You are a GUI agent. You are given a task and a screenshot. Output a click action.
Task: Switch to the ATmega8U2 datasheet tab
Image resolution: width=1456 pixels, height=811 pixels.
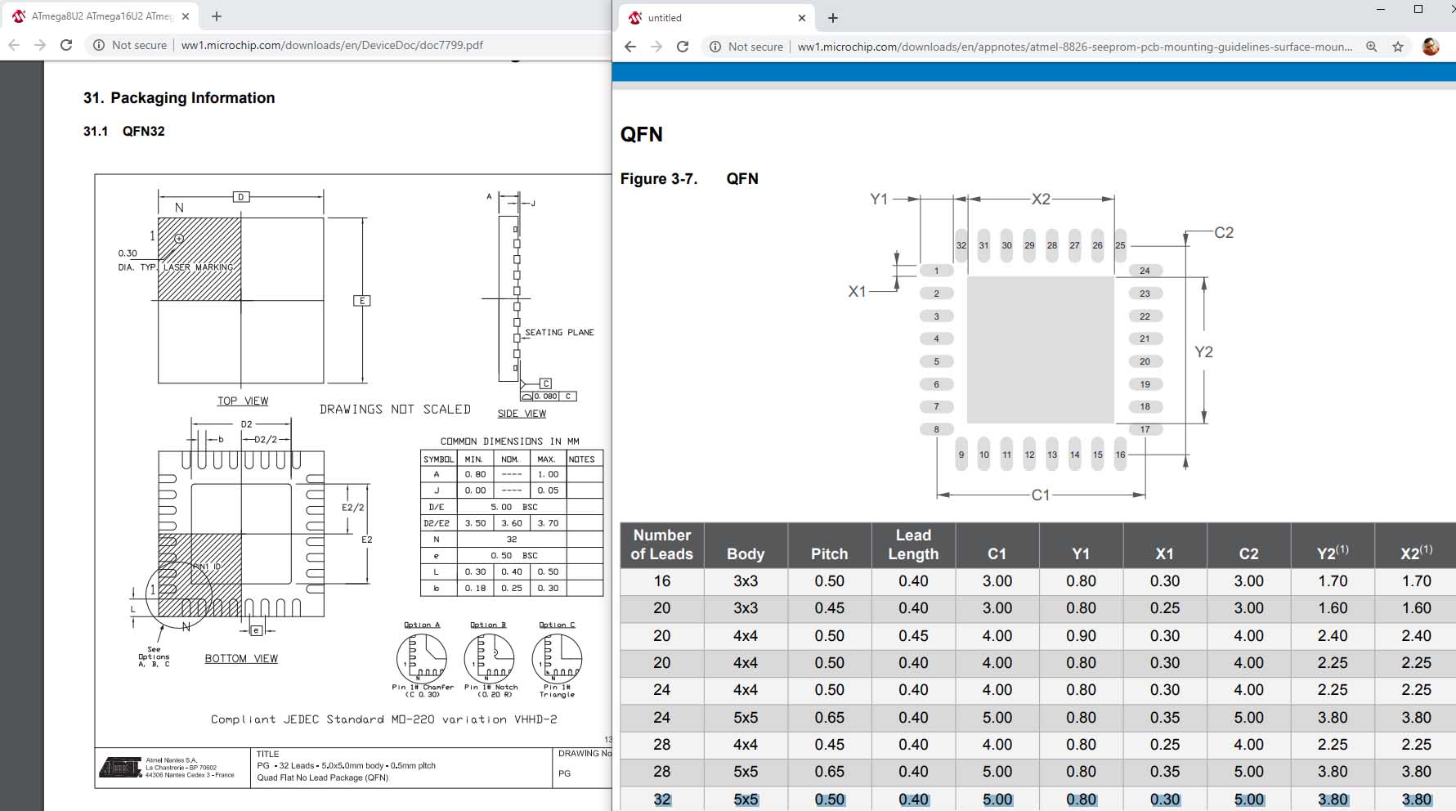click(98, 16)
